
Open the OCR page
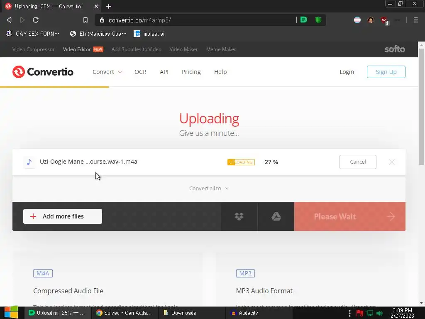[140, 72]
